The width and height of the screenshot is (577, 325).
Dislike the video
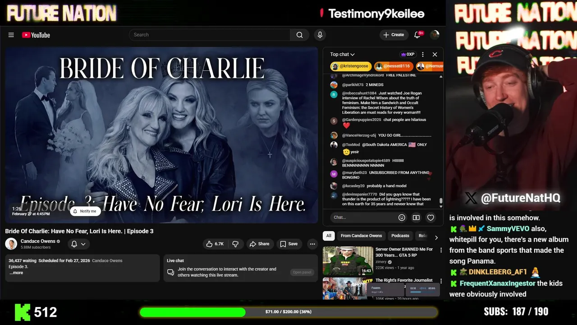[x=235, y=244]
